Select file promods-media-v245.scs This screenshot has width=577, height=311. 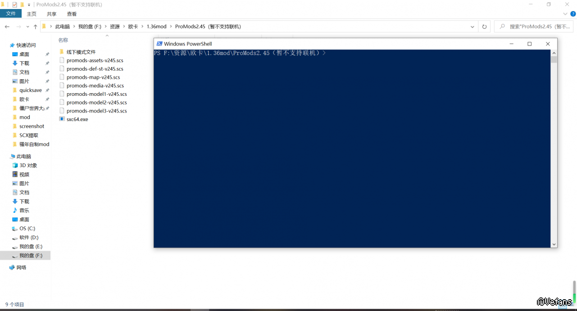pos(95,86)
